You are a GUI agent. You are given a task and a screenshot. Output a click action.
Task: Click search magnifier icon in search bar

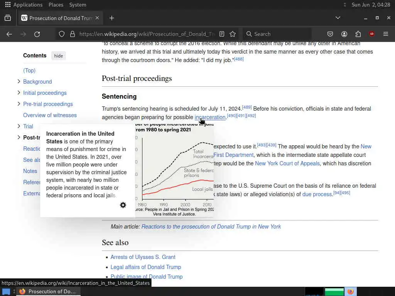[249, 34]
